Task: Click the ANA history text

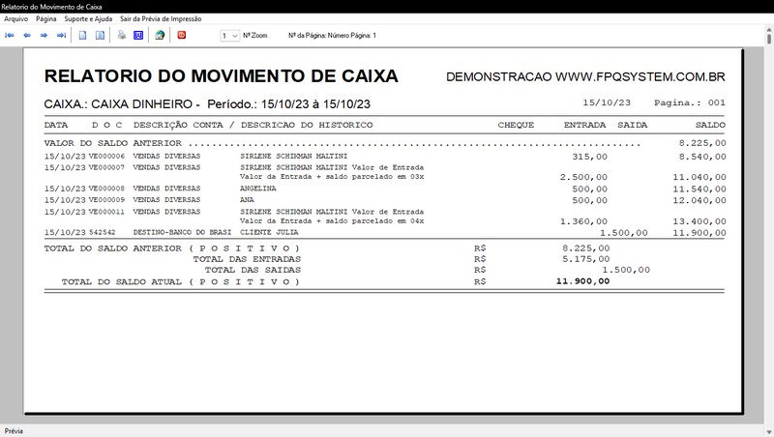Action: 247,200
